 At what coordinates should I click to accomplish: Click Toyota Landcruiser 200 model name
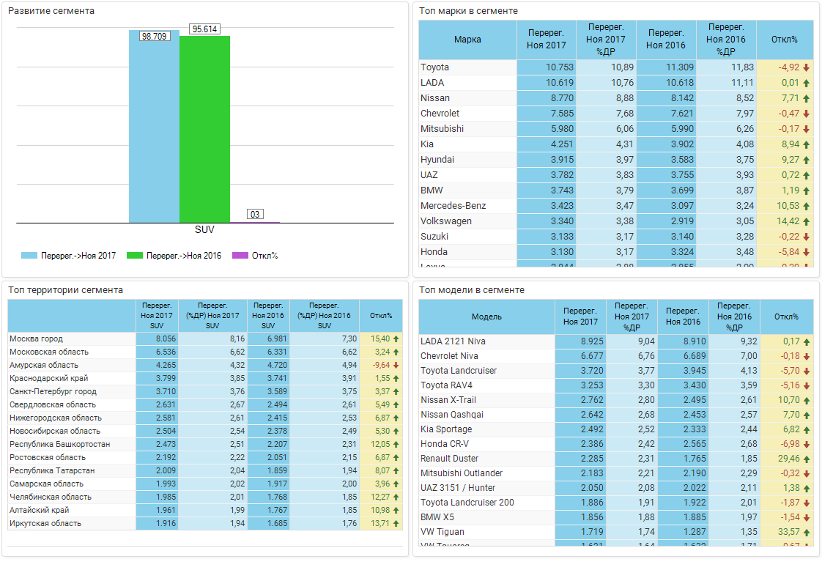pyautogui.click(x=467, y=503)
